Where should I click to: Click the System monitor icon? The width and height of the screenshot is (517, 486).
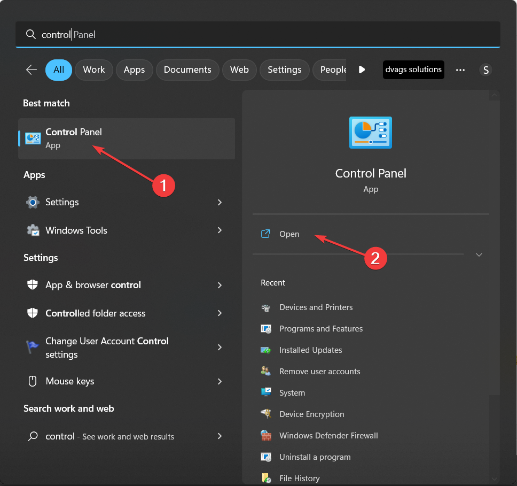[266, 392]
